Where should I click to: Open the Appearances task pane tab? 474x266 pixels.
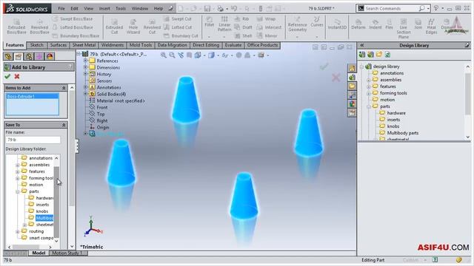coord(352,104)
